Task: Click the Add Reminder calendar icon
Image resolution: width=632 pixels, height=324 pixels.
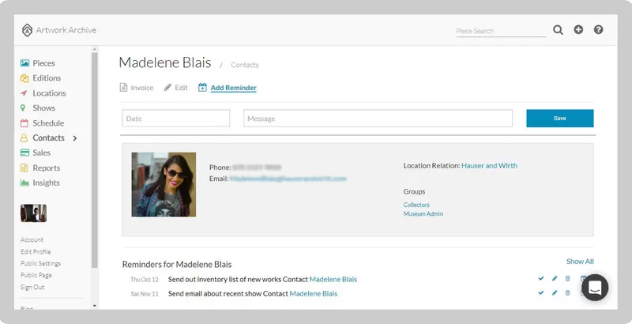Action: 202,87
